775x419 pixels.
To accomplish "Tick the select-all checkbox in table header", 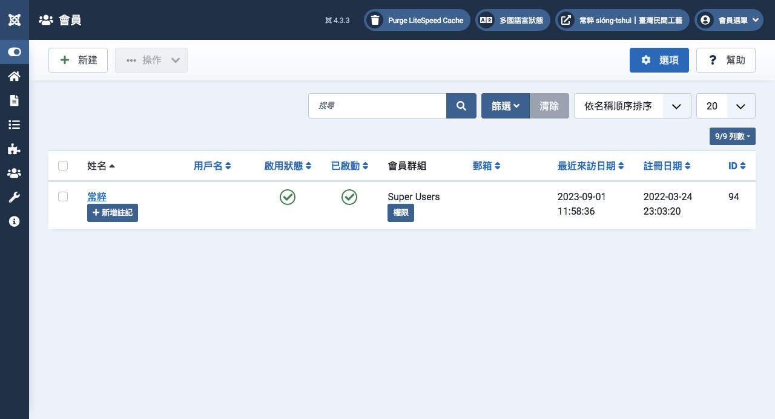I will [x=63, y=166].
